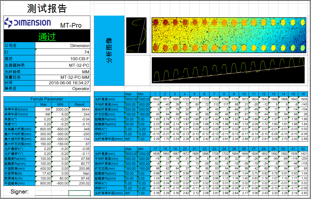The width and height of the screenshot is (311, 199).
Task: Select the blue 分析图像 label cell
Action: tap(109, 51)
